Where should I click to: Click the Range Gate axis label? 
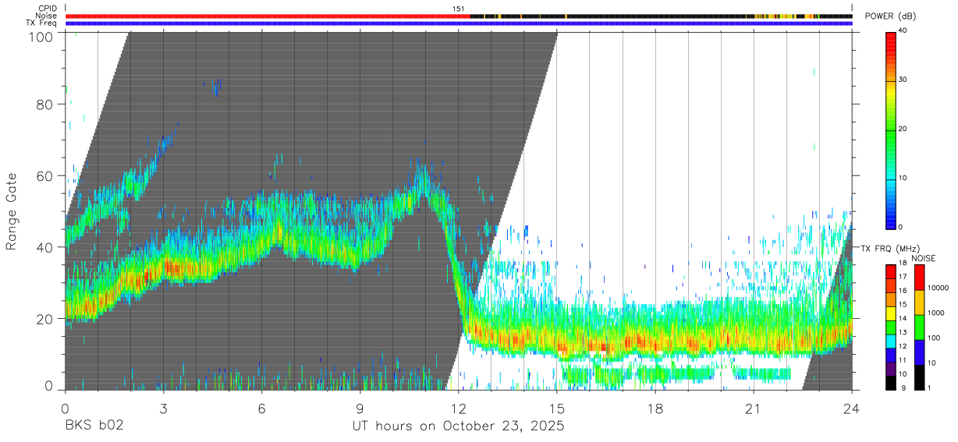pos(12,211)
